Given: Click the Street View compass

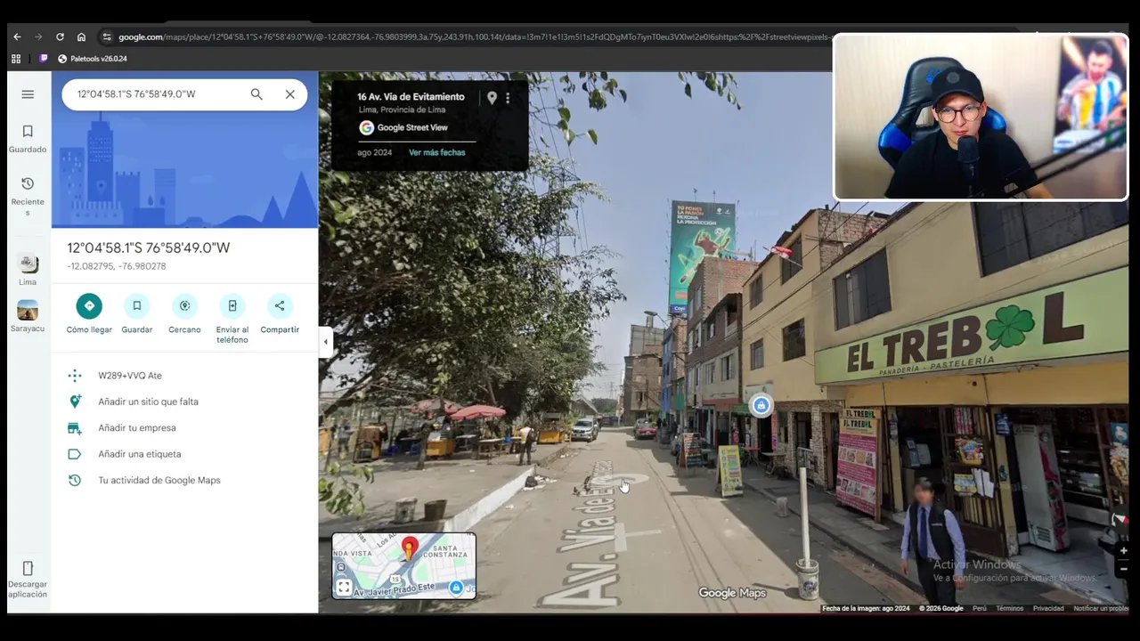Looking at the screenshot, I should point(1120,520).
